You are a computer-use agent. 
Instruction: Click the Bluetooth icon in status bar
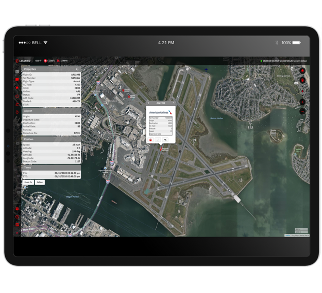[277, 43]
